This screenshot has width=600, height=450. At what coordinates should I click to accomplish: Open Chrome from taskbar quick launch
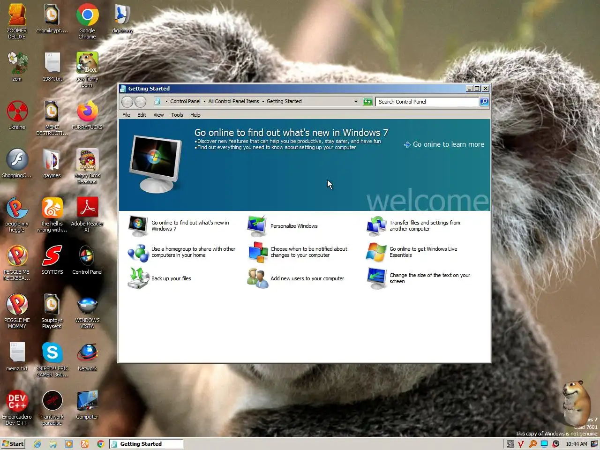click(x=100, y=444)
